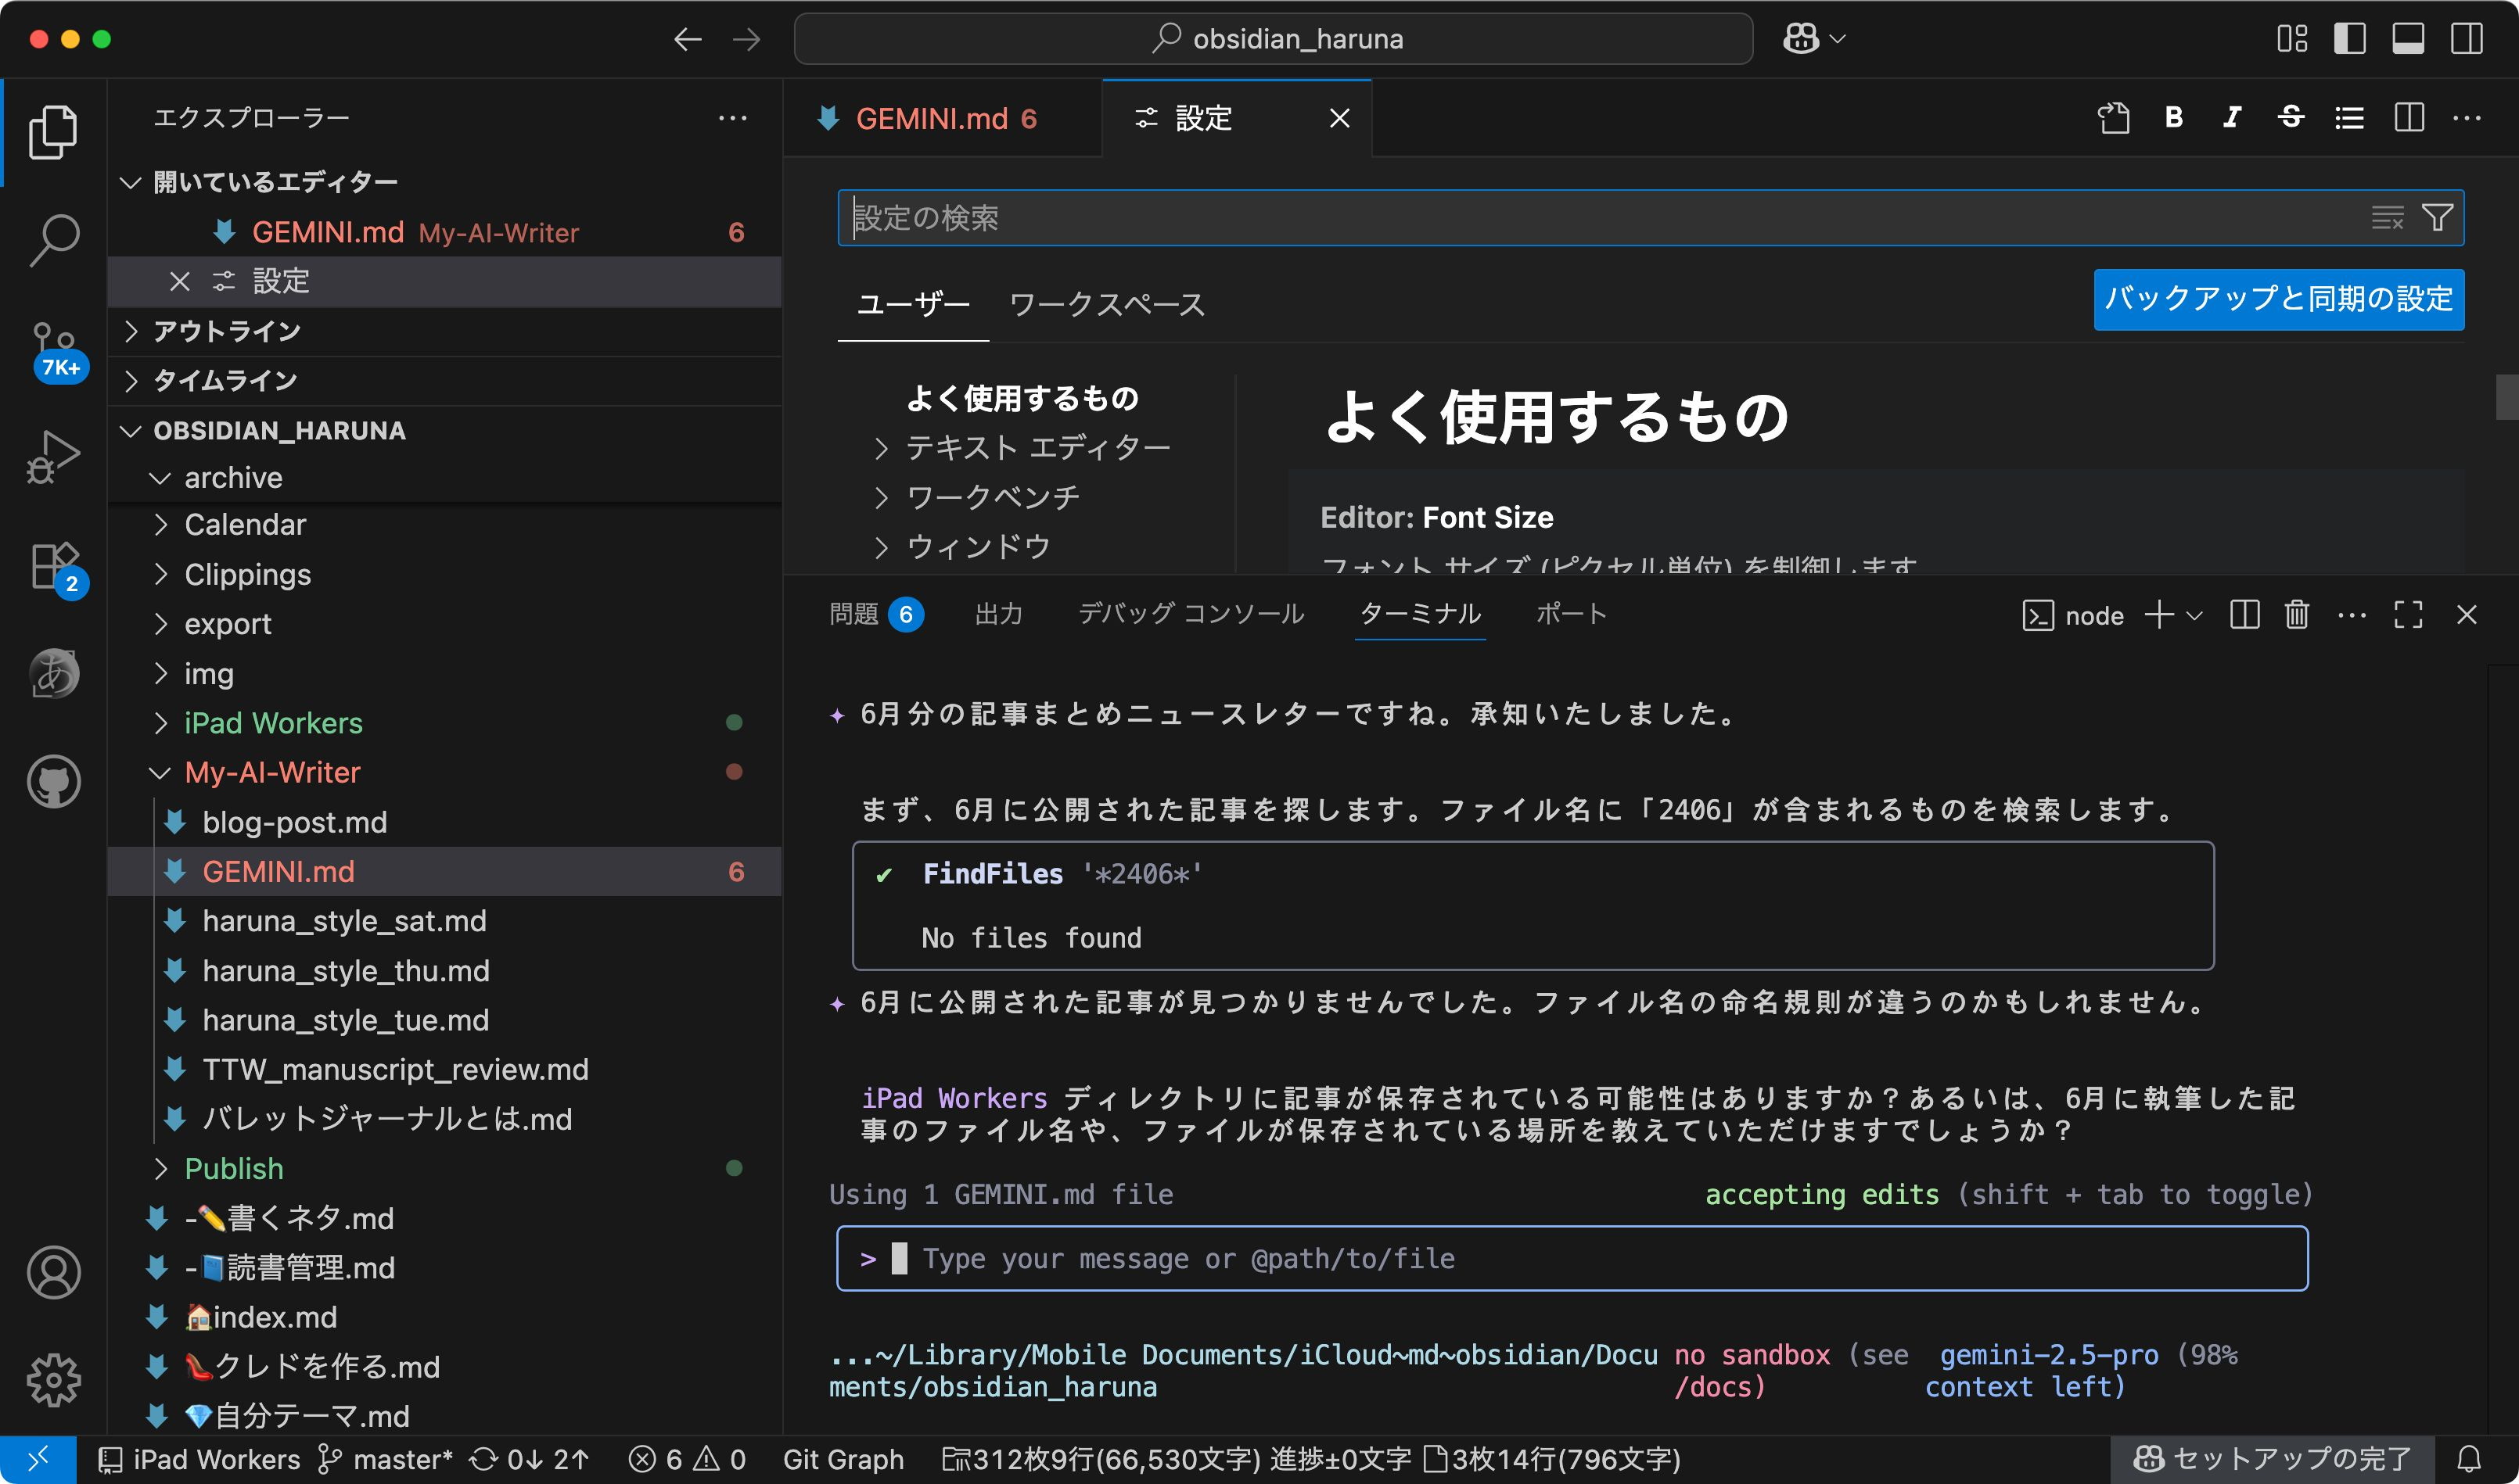The height and width of the screenshot is (1484, 2519).
Task: Open the GitHub sidebar icon
Action: point(53,780)
